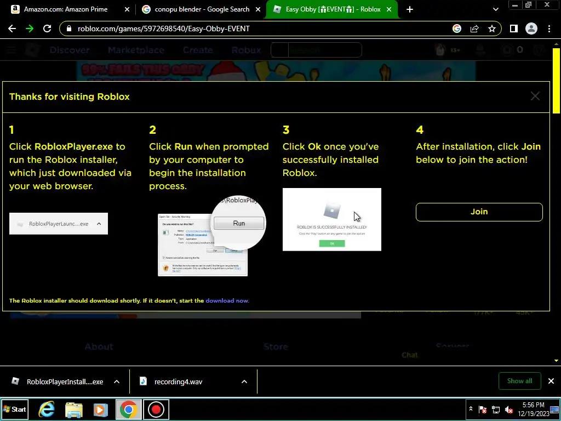Close the Easy Obby Roblox tab
This screenshot has height=421, width=561.
click(x=389, y=9)
